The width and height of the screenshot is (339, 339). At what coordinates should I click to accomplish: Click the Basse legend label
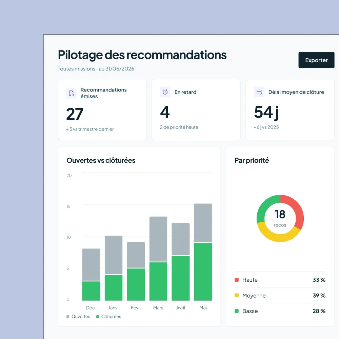click(x=250, y=311)
